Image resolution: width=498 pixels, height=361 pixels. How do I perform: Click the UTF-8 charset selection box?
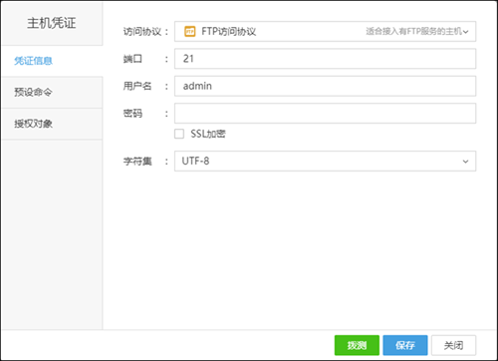[325, 162]
